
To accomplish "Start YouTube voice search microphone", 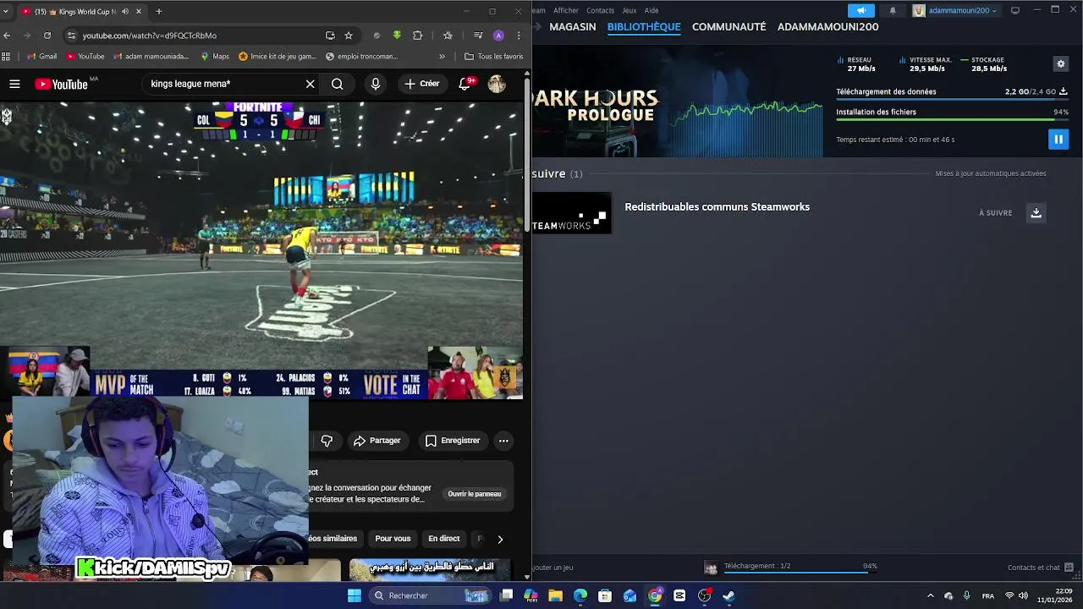I will click(x=376, y=84).
